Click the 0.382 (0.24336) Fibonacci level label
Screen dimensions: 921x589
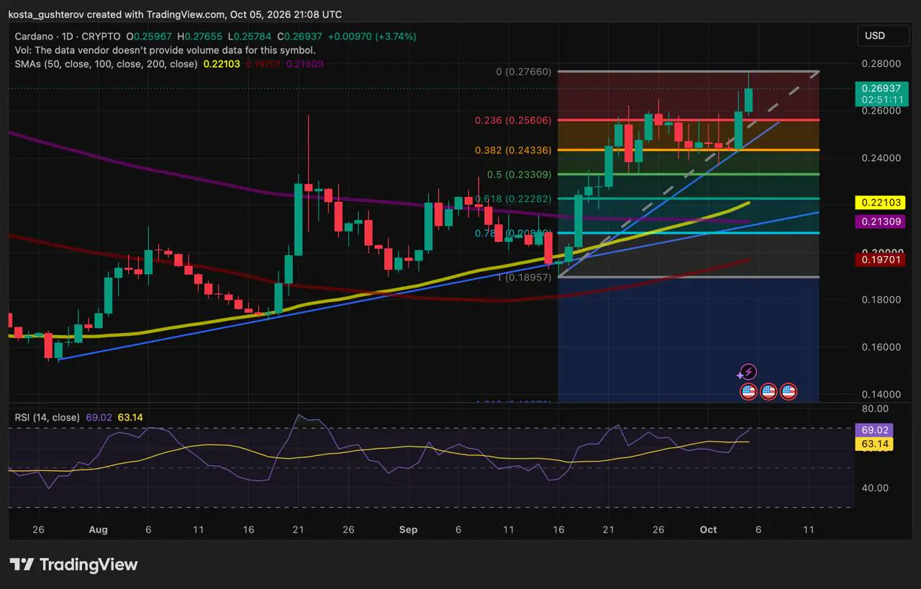[x=513, y=150]
